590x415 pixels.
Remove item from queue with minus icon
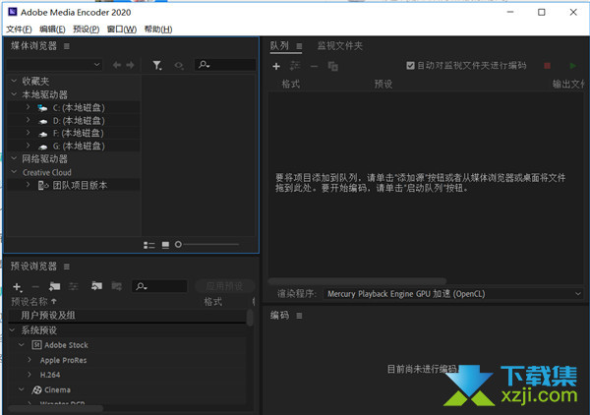point(315,67)
